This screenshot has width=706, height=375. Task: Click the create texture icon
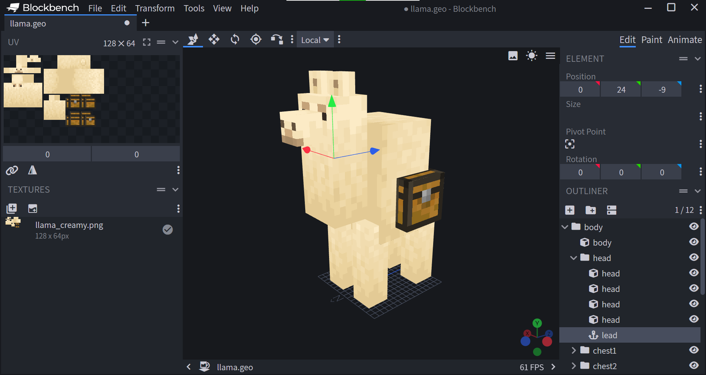[33, 209]
